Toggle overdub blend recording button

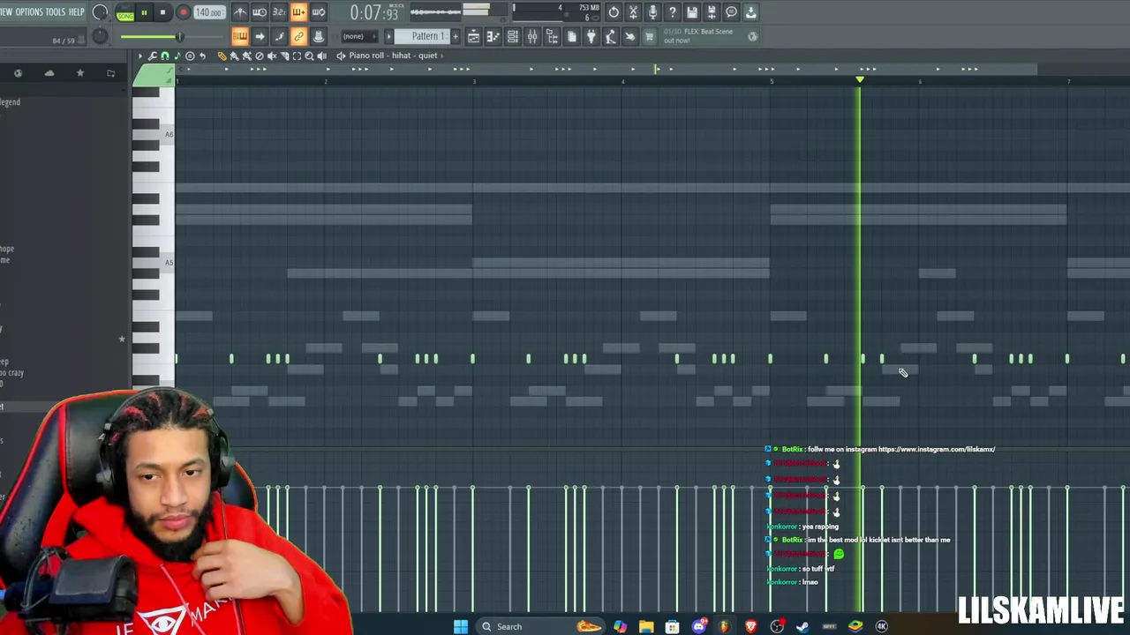point(298,12)
